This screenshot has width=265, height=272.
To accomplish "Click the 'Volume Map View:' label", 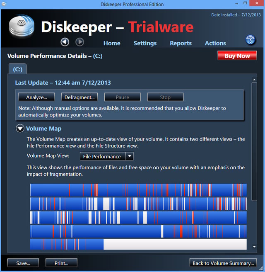I will [48, 155].
